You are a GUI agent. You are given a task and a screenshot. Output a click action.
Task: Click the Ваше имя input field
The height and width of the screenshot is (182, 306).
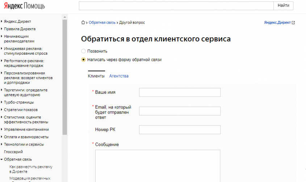click(180, 92)
